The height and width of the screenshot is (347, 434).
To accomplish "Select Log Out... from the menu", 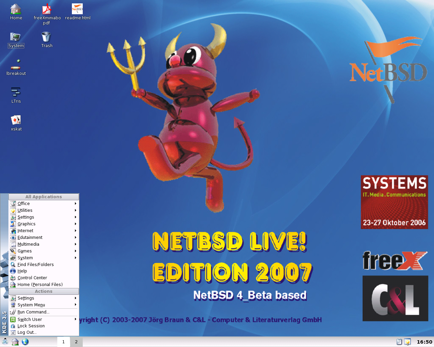I will pyautogui.click(x=44, y=332).
